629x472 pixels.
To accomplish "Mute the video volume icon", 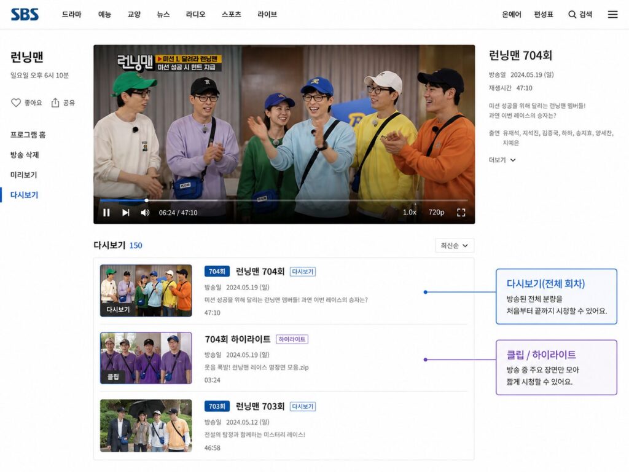I will click(x=145, y=212).
